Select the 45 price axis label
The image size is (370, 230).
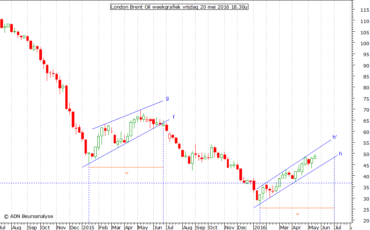coord(366,166)
